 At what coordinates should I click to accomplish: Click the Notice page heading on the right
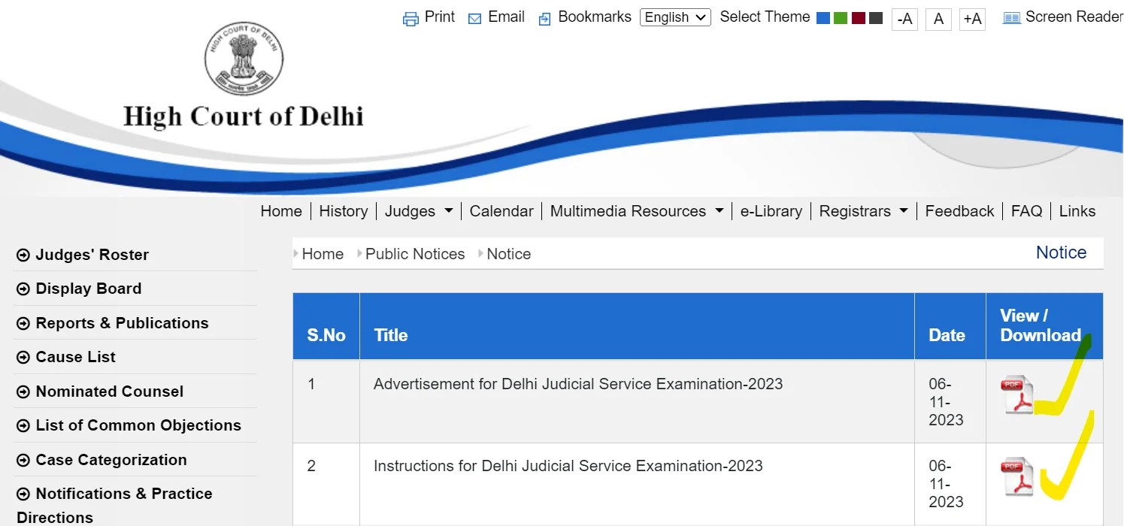pos(1062,252)
